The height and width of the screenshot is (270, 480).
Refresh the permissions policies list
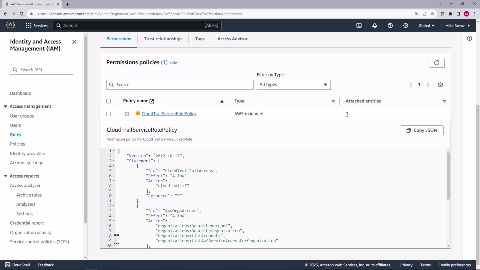pyautogui.click(x=436, y=63)
